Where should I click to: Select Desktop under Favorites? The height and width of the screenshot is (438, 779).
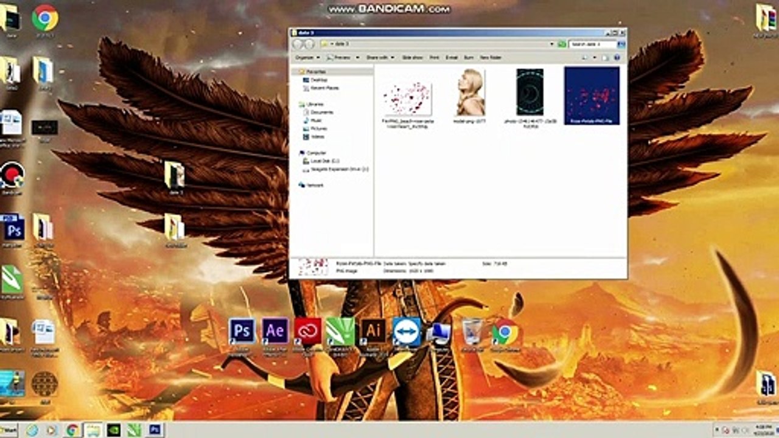(x=319, y=80)
